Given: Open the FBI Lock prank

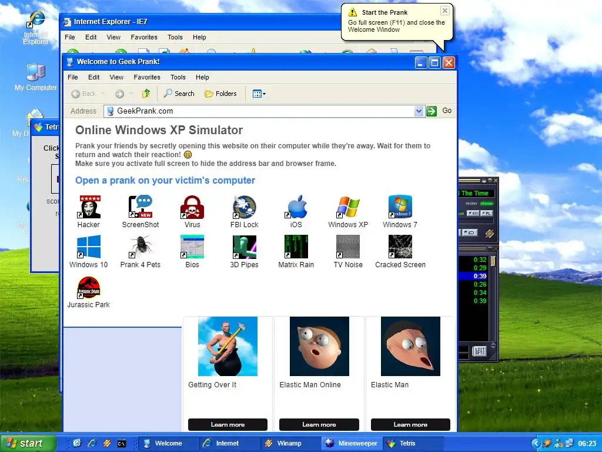Looking at the screenshot, I should pyautogui.click(x=244, y=211).
